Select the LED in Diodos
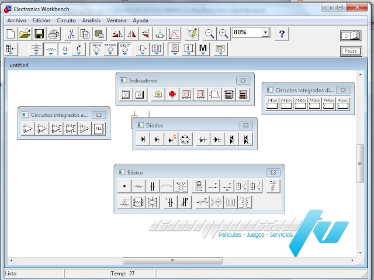 (x=171, y=139)
